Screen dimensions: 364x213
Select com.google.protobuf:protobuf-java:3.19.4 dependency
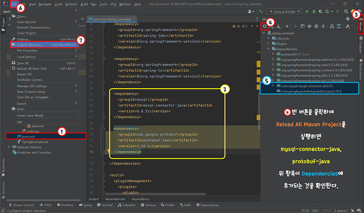(x=311, y=91)
